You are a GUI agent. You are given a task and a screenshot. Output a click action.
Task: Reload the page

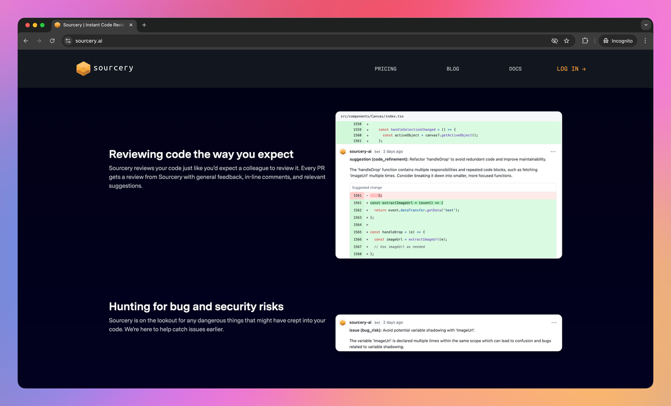coord(53,41)
